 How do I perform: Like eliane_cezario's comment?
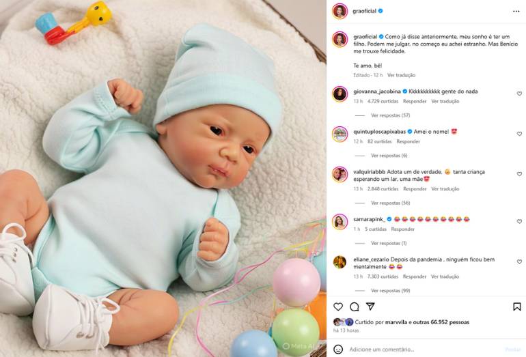519,261
